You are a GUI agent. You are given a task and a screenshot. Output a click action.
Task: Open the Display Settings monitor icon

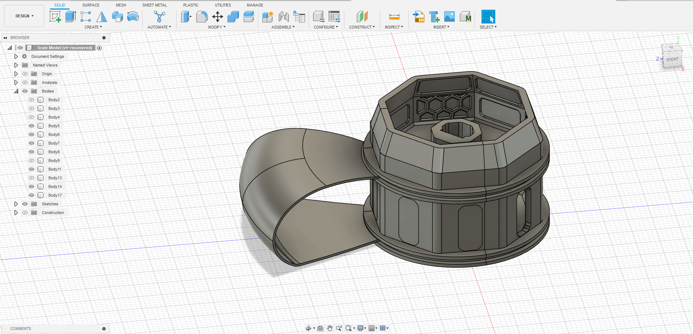point(360,328)
